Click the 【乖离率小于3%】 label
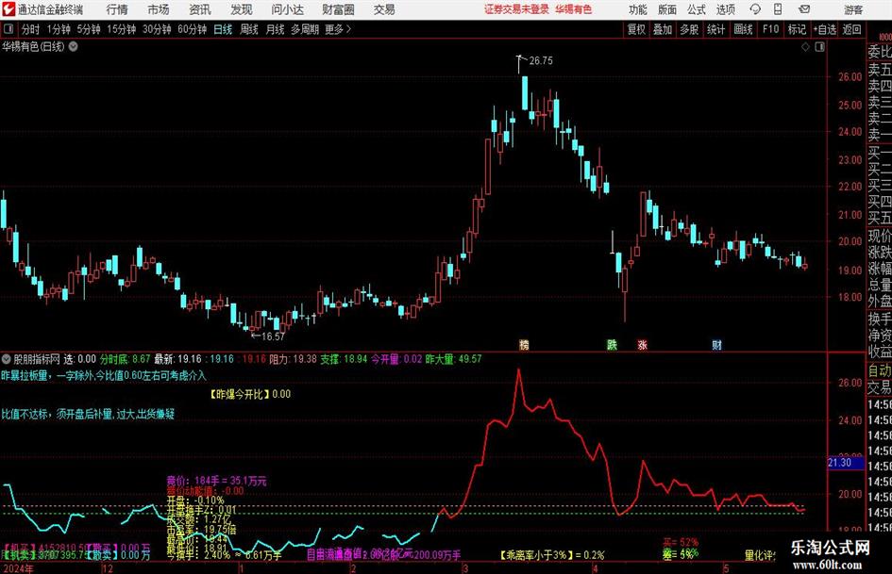Image resolution: width=892 pixels, height=574 pixels. [x=536, y=555]
